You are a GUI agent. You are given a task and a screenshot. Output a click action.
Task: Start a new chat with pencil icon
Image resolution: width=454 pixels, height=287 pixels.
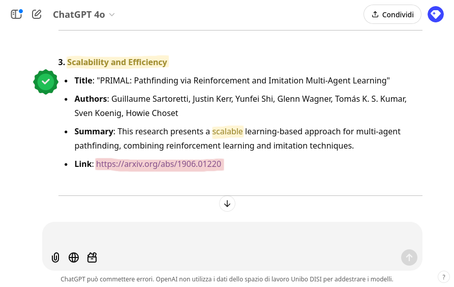37,14
